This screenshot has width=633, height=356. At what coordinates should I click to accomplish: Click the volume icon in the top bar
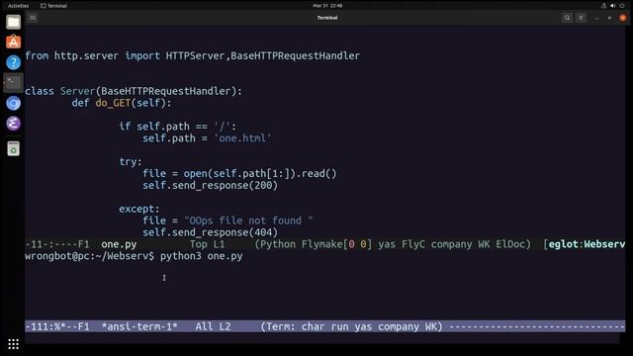click(613, 6)
